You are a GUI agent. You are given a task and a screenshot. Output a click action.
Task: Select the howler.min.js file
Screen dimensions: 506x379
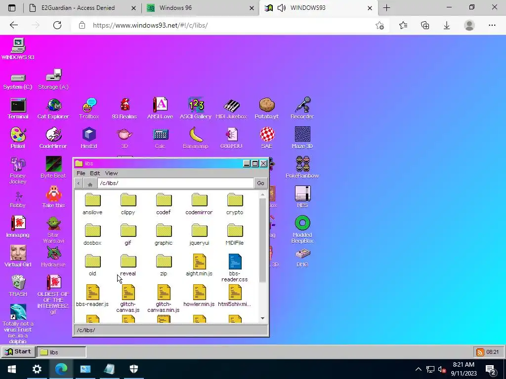click(199, 296)
